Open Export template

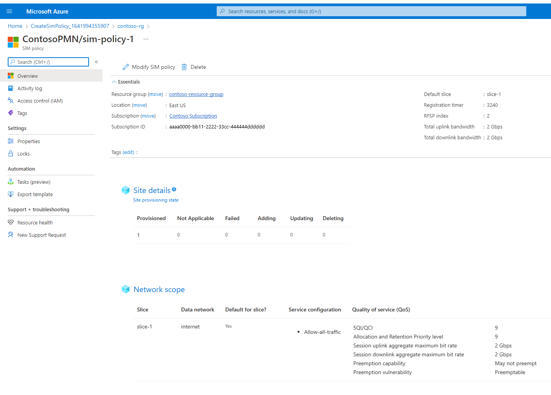pyautogui.click(x=35, y=194)
